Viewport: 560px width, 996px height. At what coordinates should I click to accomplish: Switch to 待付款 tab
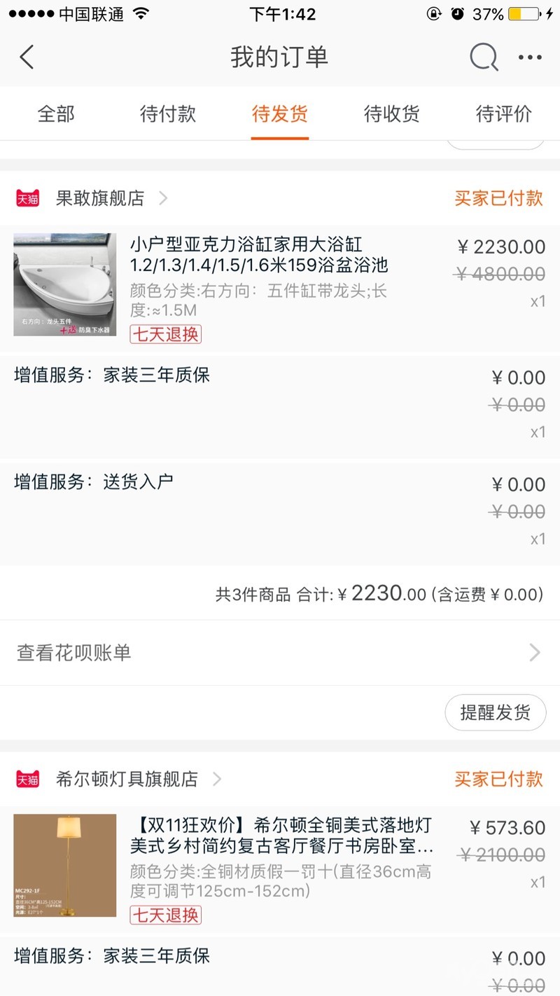click(x=168, y=114)
